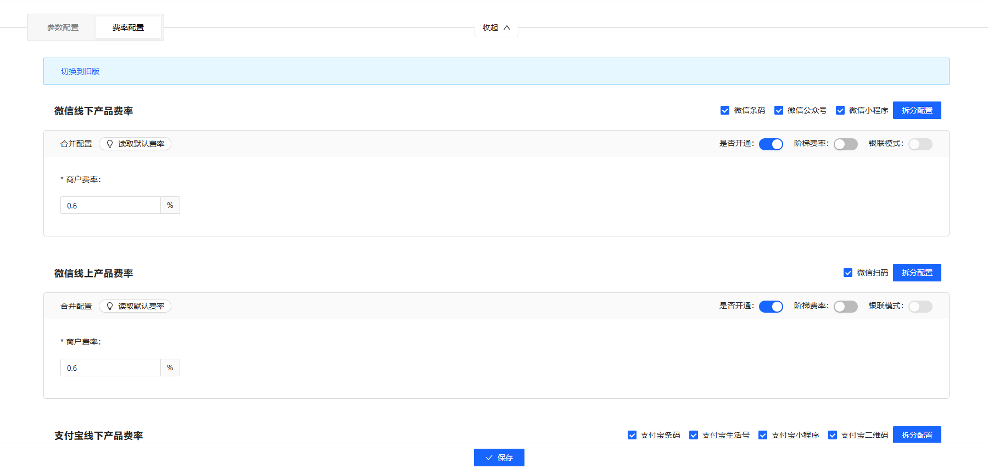Click the 切换到旧版 link

pyautogui.click(x=80, y=71)
